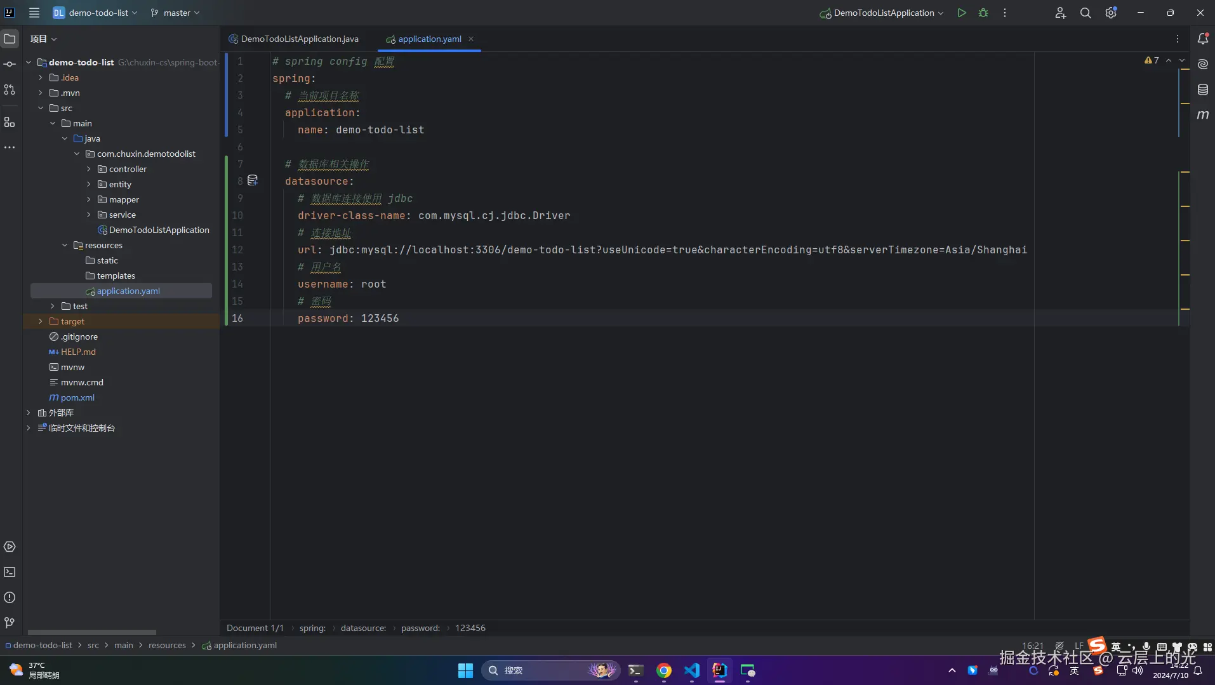1215x685 pixels.
Task: Show more tool windows ellipsis
Action: click(x=10, y=147)
